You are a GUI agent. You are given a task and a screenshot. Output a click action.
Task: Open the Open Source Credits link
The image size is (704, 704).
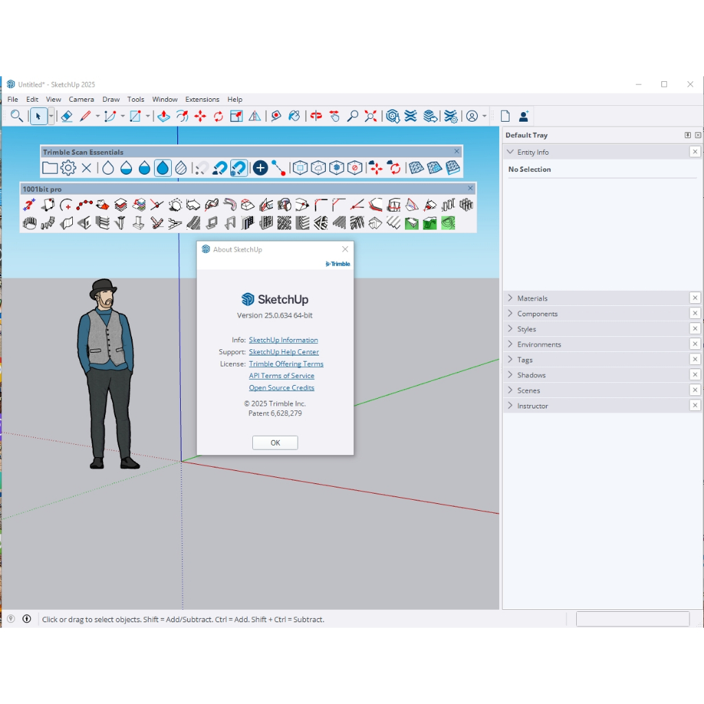tap(281, 388)
